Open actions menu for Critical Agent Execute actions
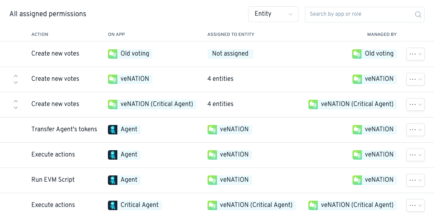Screen dimensions: 434x218 point(415,205)
